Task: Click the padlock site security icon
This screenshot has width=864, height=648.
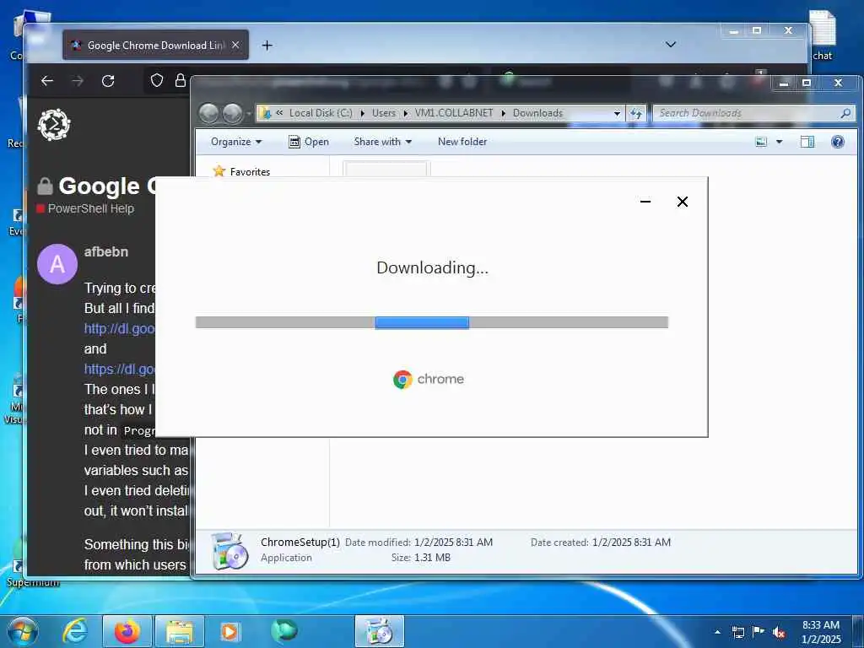Action: click(181, 80)
